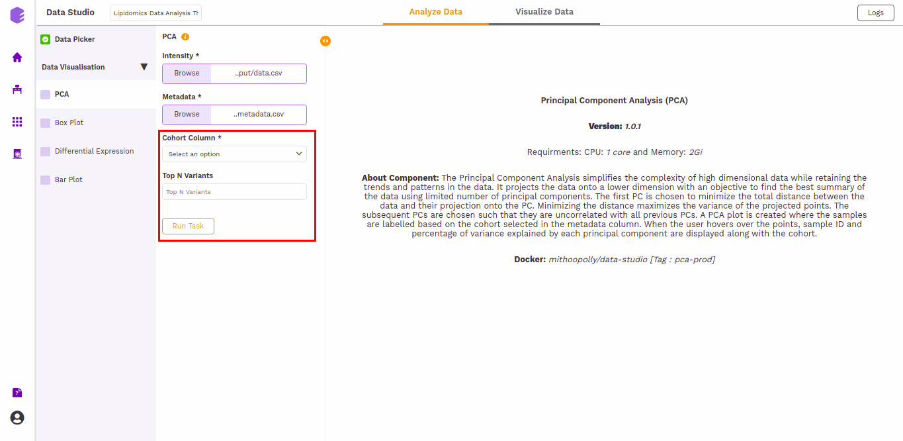Click the orange panel collapse arrows icon
Screen dimensions: 903x441
point(325,41)
